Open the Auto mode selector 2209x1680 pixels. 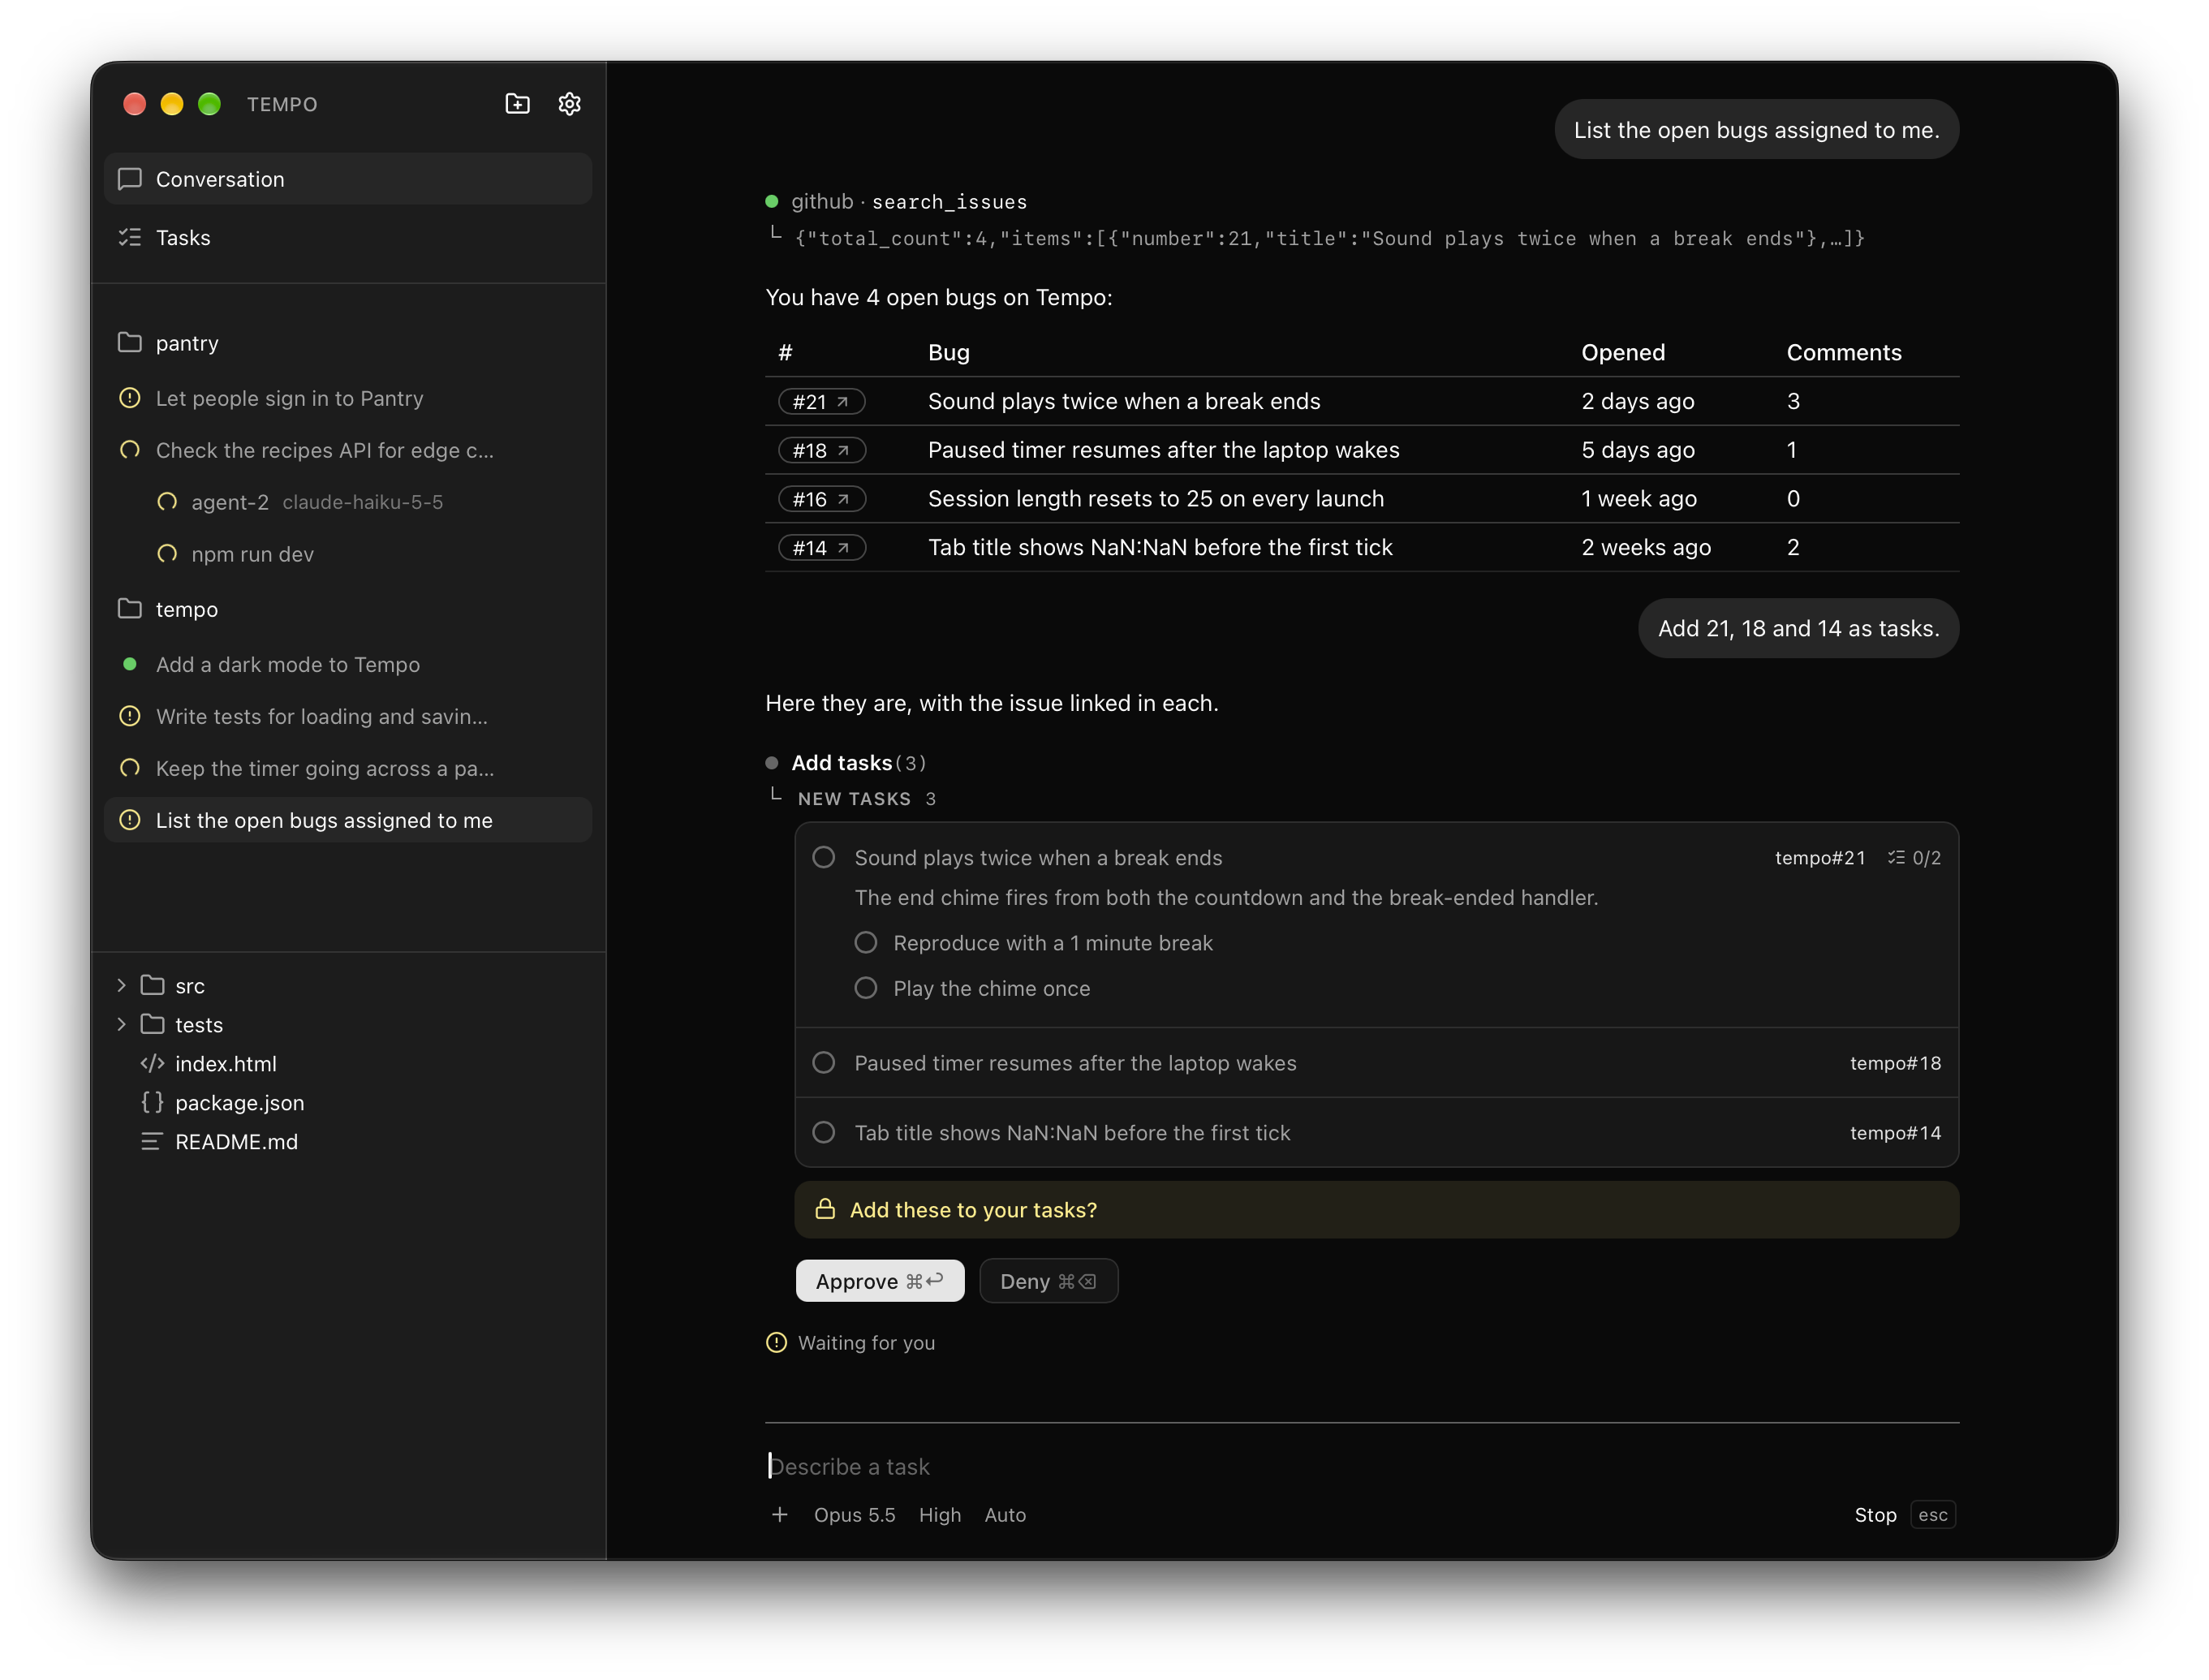1005,1515
